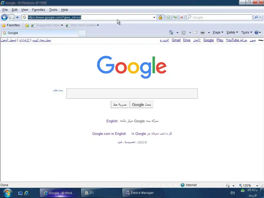Expand the address bar history dropdown

pyautogui.click(x=154, y=17)
